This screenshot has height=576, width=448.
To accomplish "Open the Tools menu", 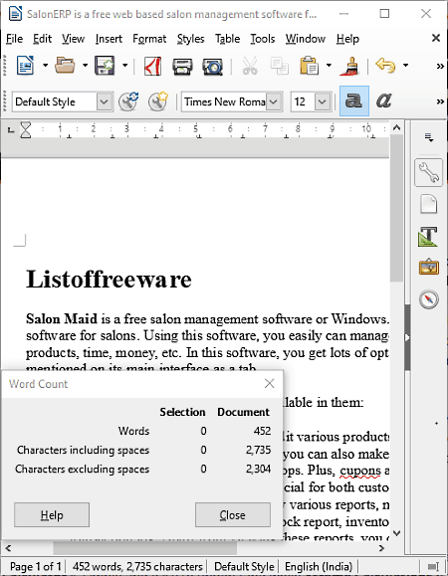I will 263,39.
